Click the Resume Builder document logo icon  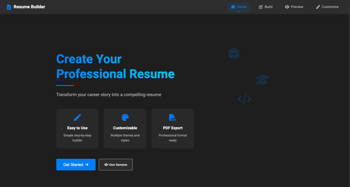(x=9, y=7)
